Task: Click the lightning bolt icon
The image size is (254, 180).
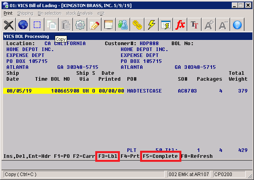Action: (x=152, y=25)
